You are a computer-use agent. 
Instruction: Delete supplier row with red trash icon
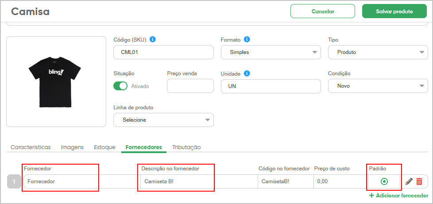[419, 181]
